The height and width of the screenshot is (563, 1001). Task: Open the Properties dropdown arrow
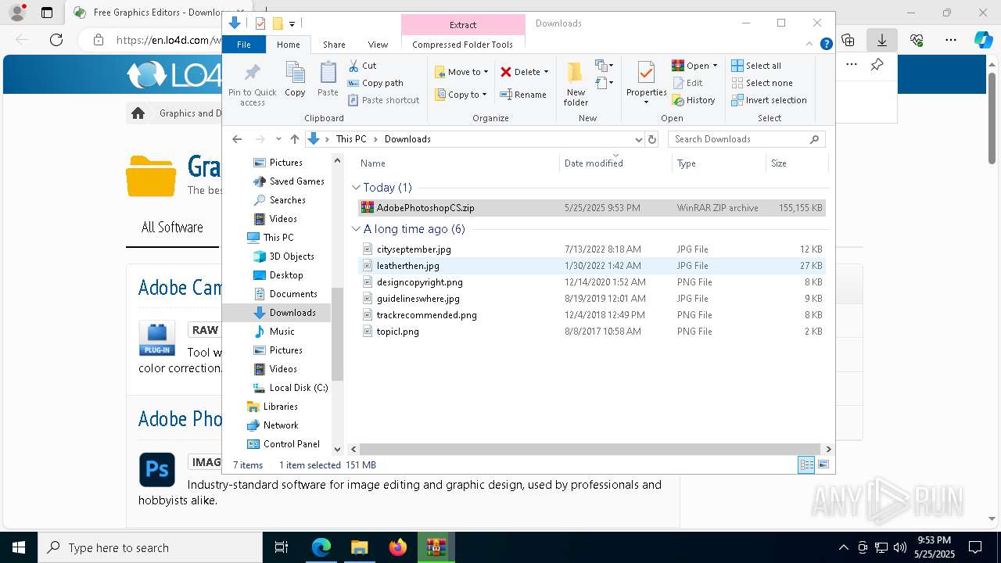646,102
